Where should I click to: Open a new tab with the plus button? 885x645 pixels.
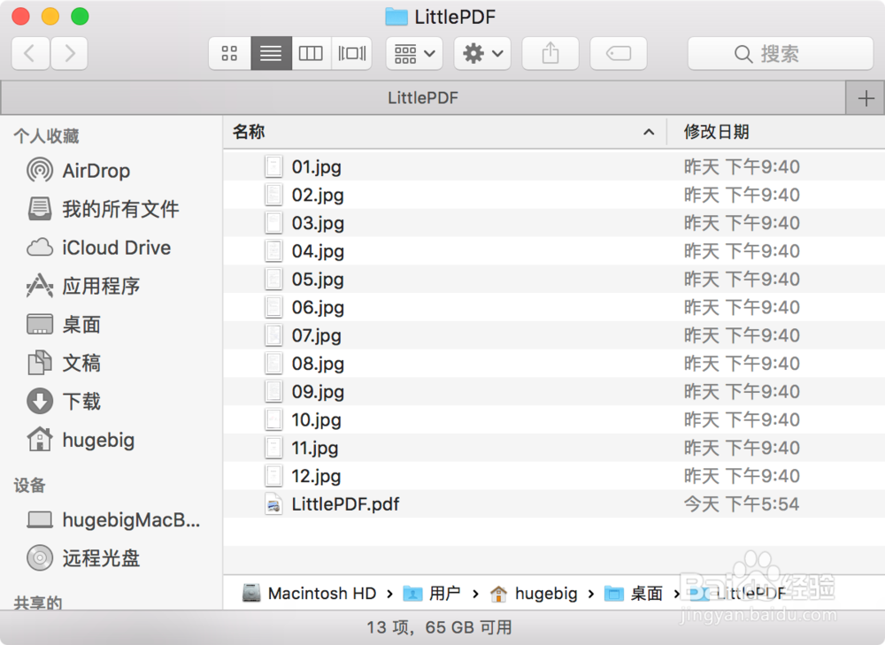pos(866,97)
